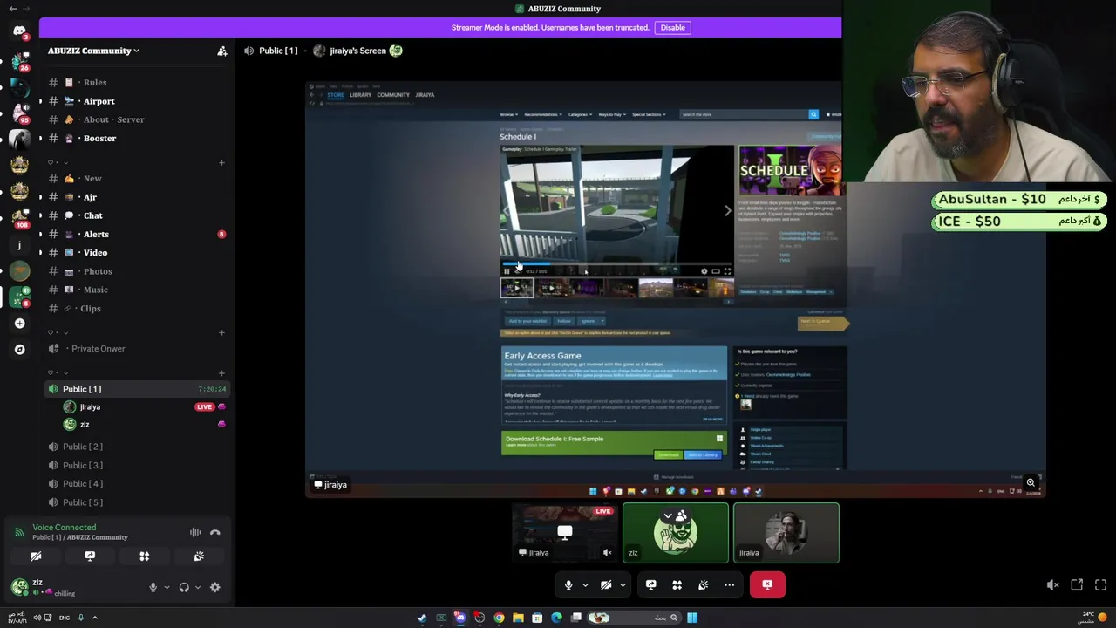Open noise suppression waveform icon in voice panel

click(x=195, y=532)
